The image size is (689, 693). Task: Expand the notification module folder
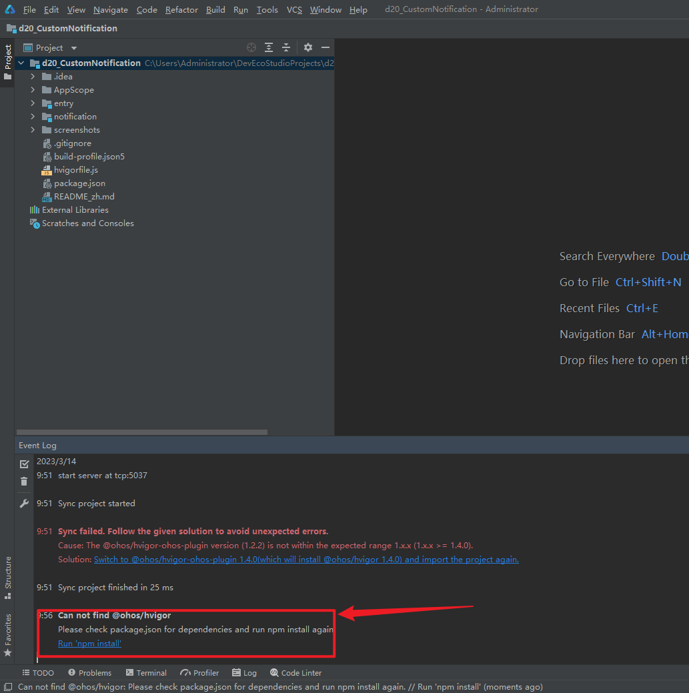click(x=33, y=116)
